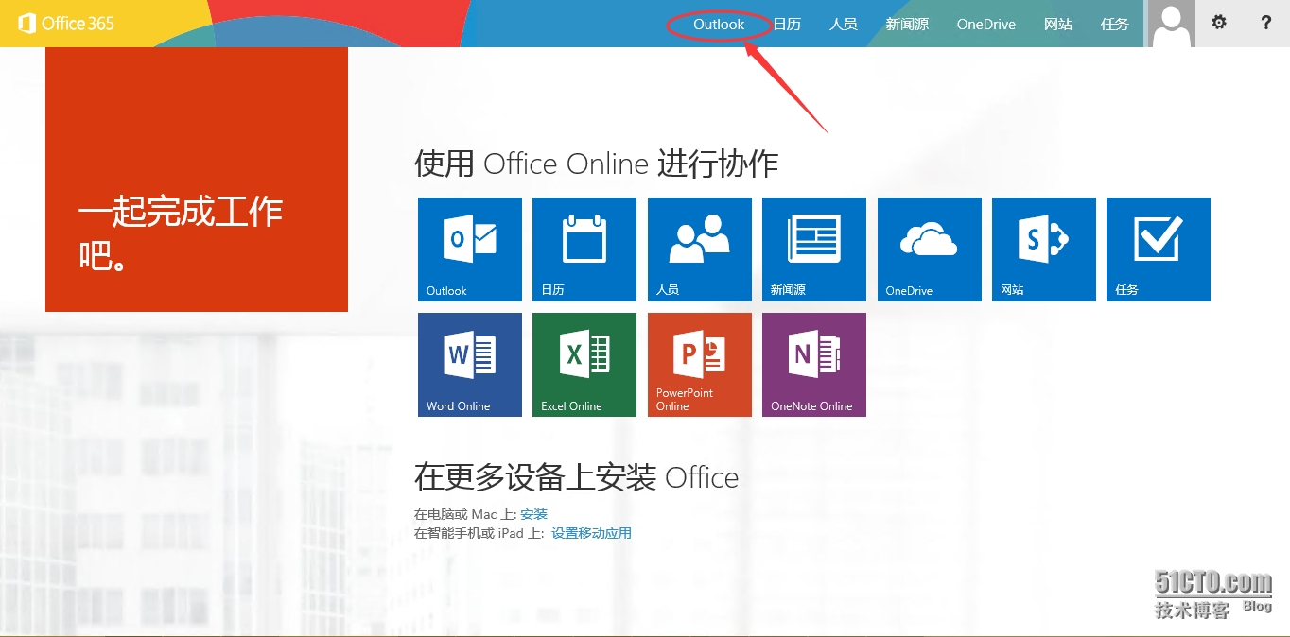The width and height of the screenshot is (1290, 637).
Task: Open help with the question mark icon
Action: pos(1266,23)
